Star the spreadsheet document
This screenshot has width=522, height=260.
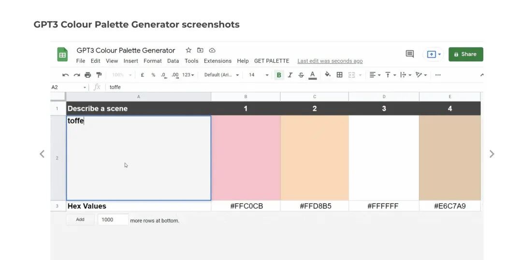(x=188, y=50)
